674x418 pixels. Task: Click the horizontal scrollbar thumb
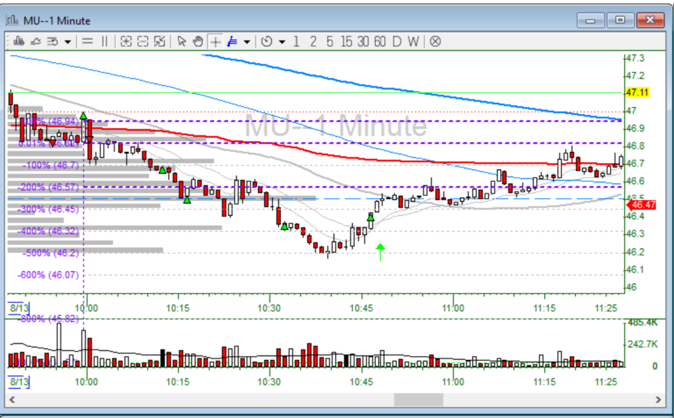(417, 400)
